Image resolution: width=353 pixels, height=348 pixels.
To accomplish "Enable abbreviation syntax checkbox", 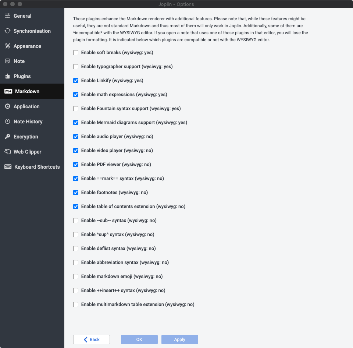I will (x=76, y=262).
